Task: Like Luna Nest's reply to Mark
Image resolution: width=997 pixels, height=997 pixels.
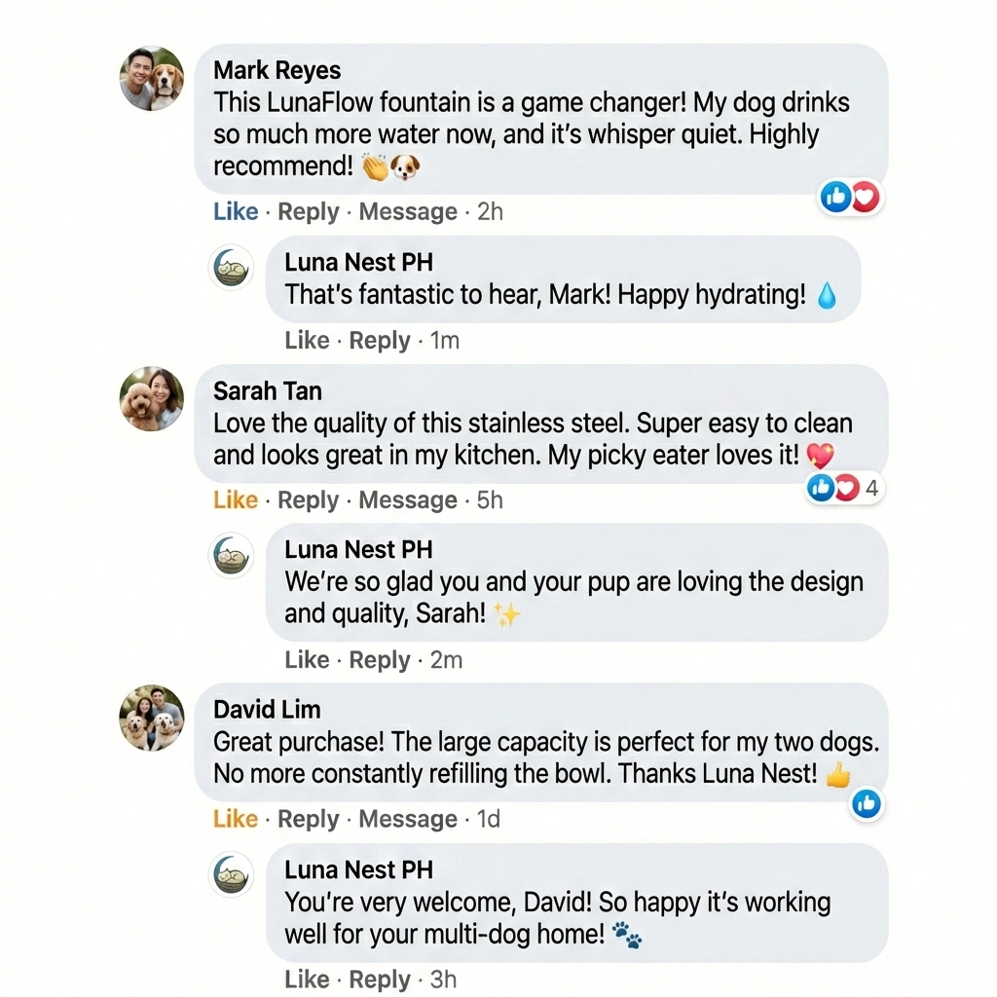Action: 307,341
